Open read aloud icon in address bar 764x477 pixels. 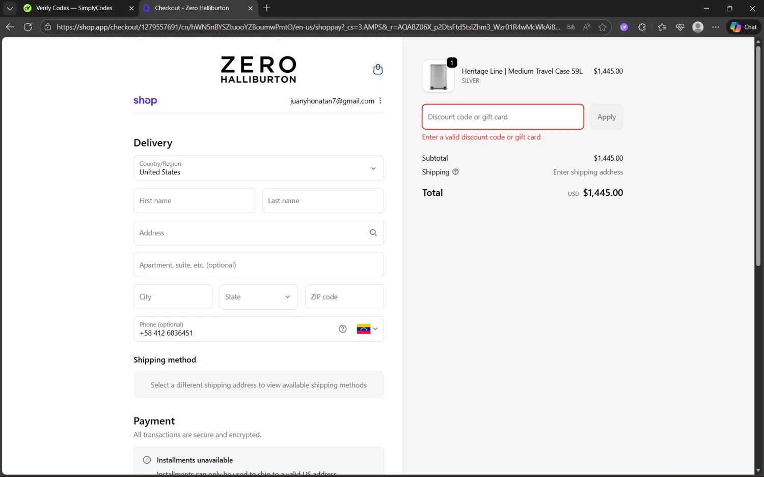[587, 27]
